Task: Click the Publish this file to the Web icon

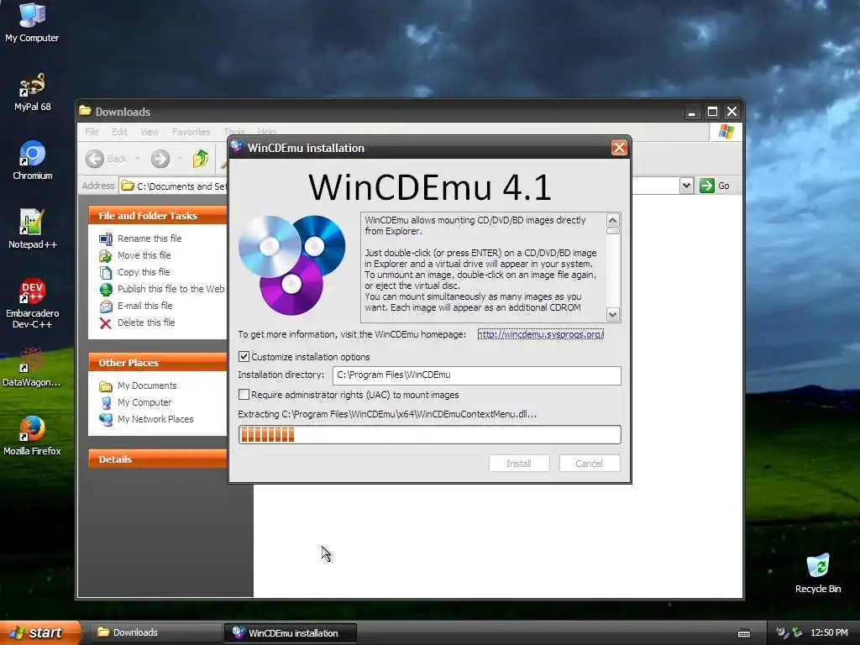Action: [x=105, y=289]
